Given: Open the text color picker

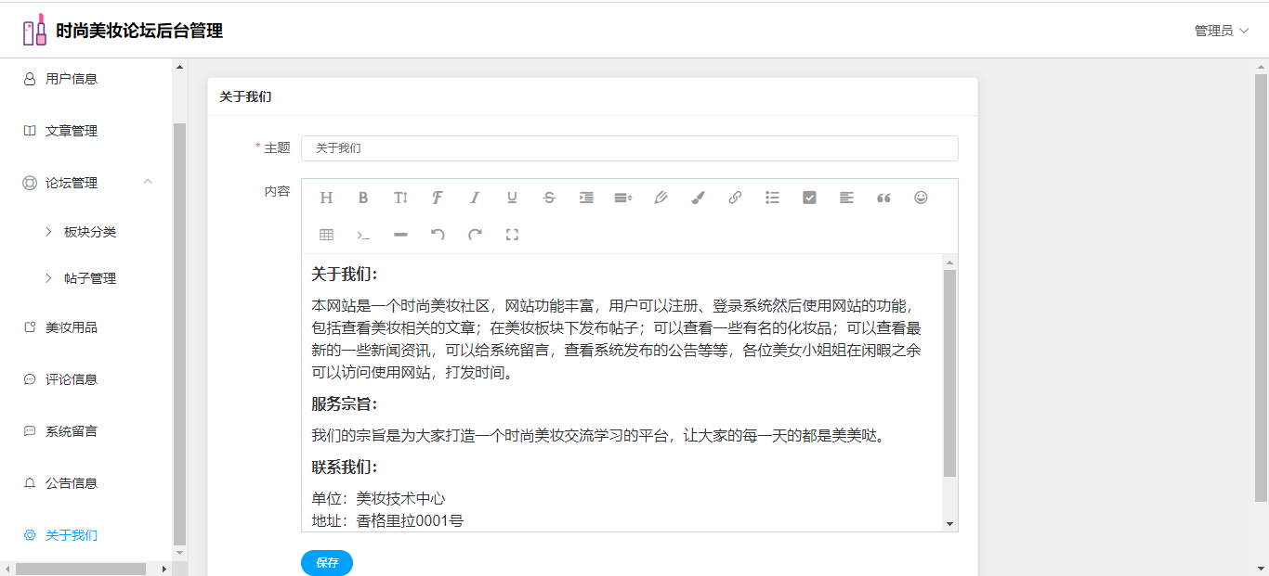Looking at the screenshot, I should tap(661, 198).
